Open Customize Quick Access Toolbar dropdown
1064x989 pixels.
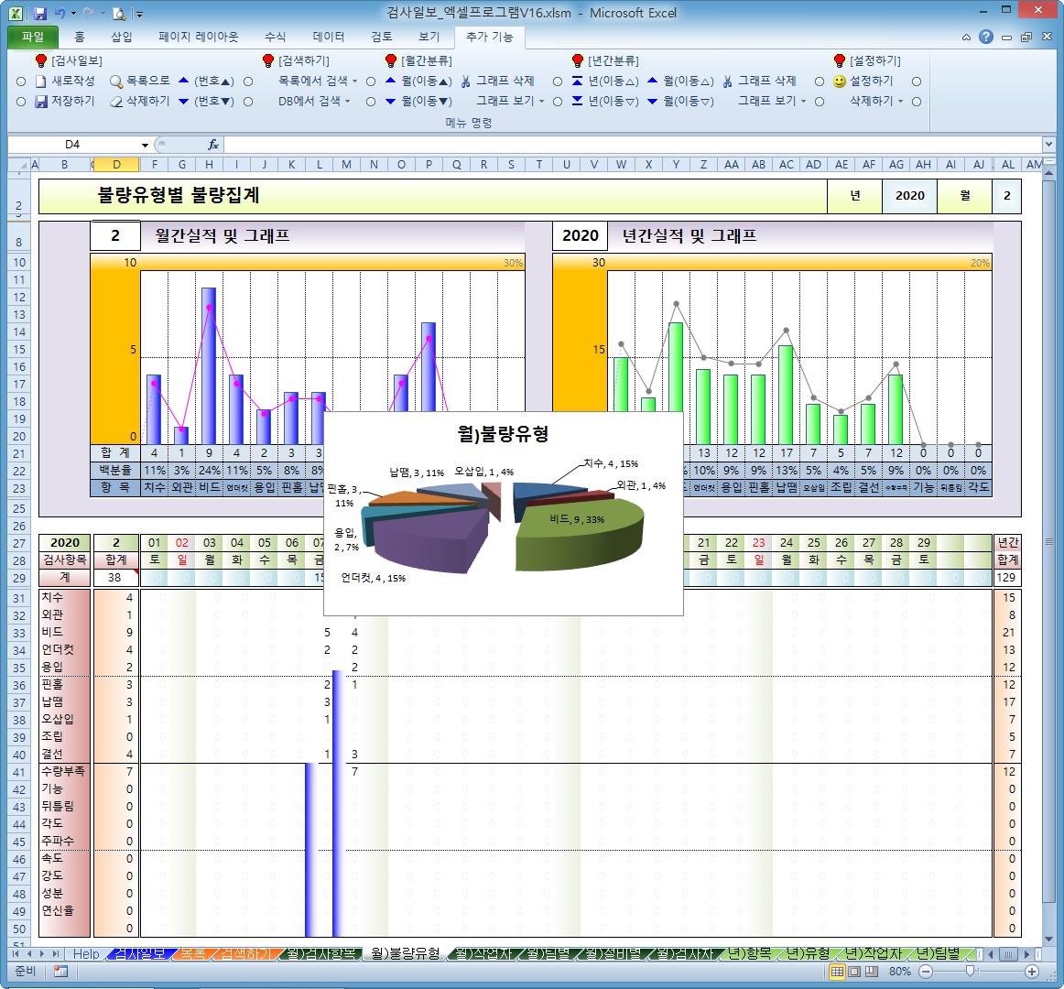click(x=140, y=14)
